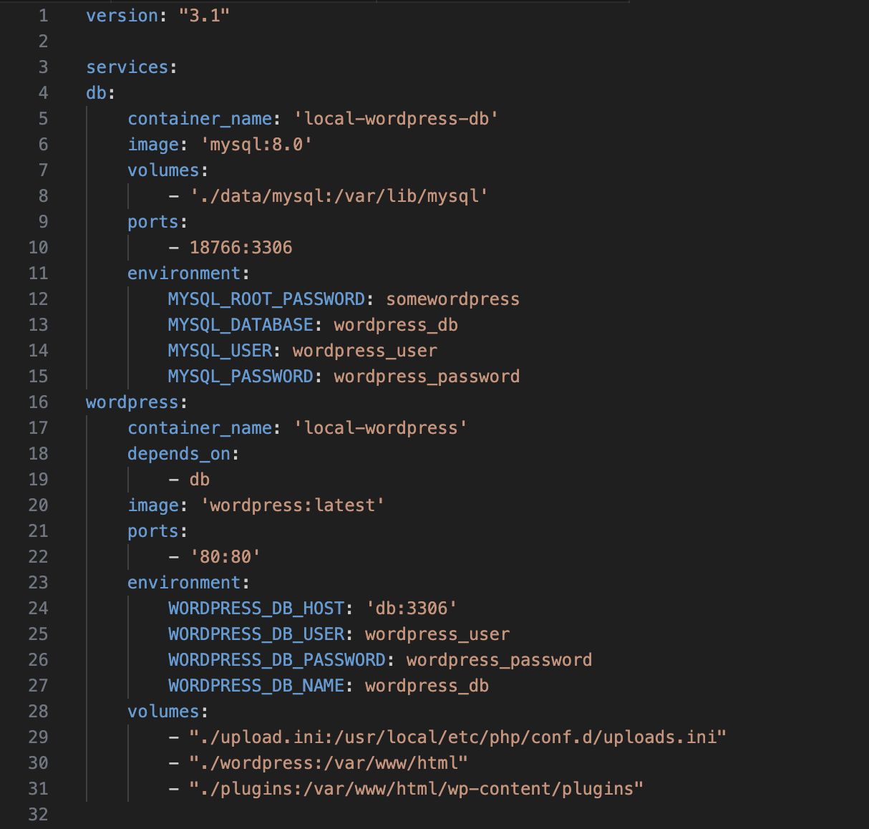Click line number 1 in the gutter
The width and height of the screenshot is (869, 829).
(x=43, y=16)
